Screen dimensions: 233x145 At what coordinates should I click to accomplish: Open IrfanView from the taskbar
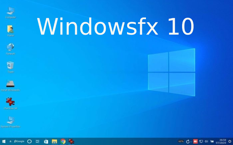(71, 141)
